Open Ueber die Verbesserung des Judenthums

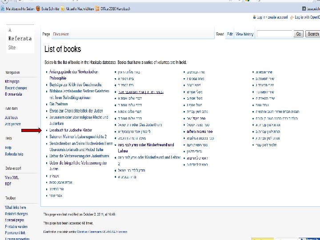tap(79, 156)
